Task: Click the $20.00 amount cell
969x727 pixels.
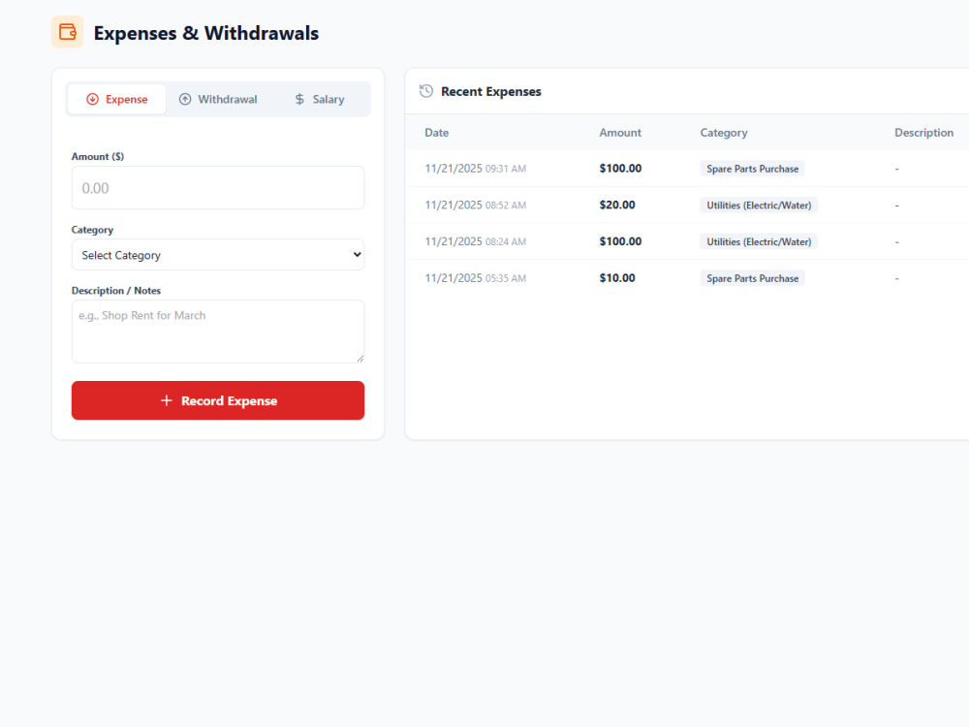Action: tap(616, 205)
